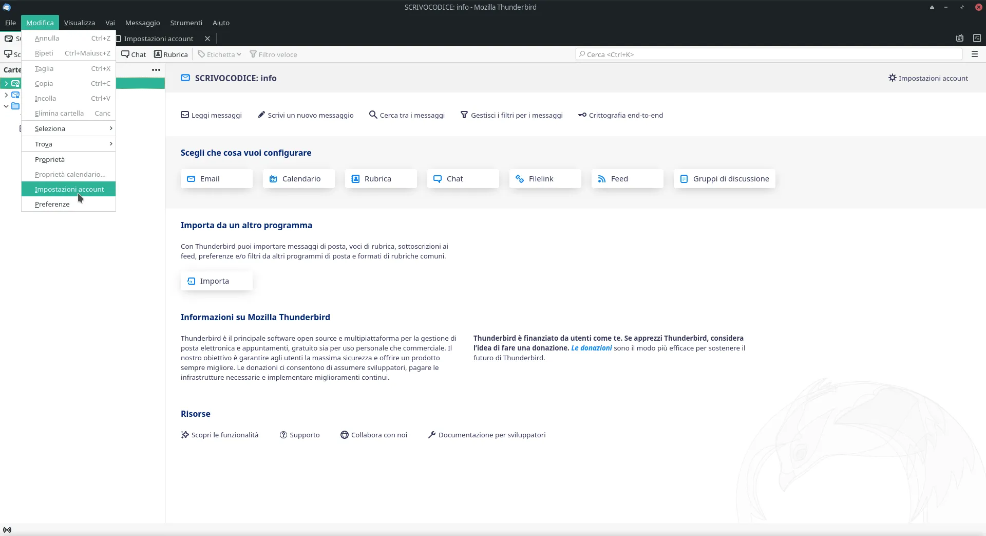Collapse the expanded local folders tree item
This screenshot has width=986, height=536.
click(6, 106)
